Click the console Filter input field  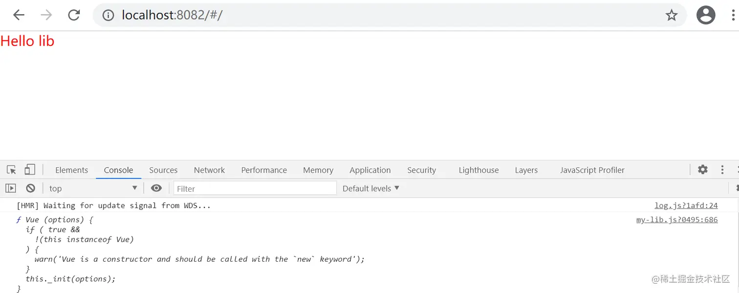tap(255, 188)
